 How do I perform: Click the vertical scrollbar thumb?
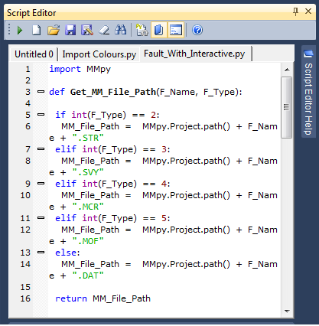(287, 107)
